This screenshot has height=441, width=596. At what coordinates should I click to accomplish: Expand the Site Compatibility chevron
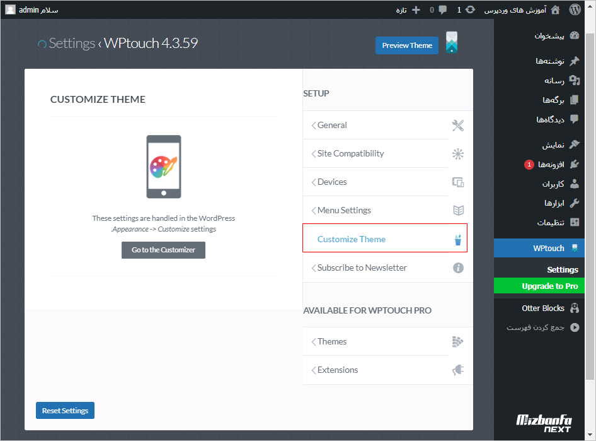(x=314, y=154)
